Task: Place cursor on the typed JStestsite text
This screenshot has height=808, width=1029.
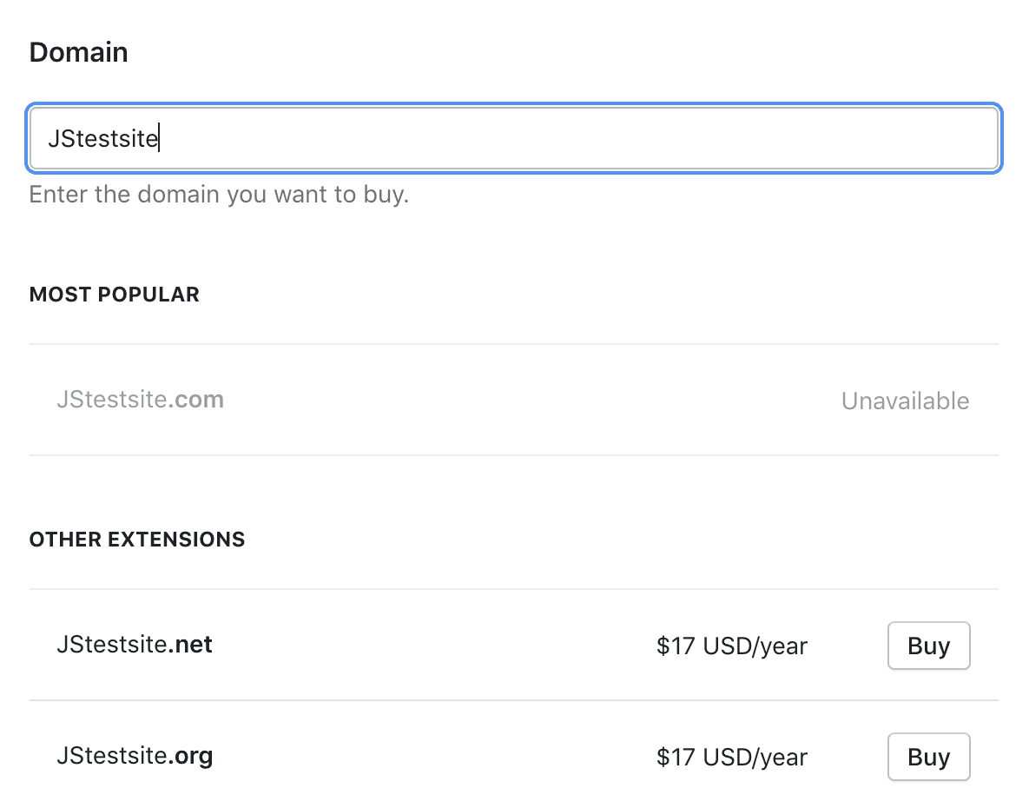Action: pyautogui.click(x=102, y=139)
